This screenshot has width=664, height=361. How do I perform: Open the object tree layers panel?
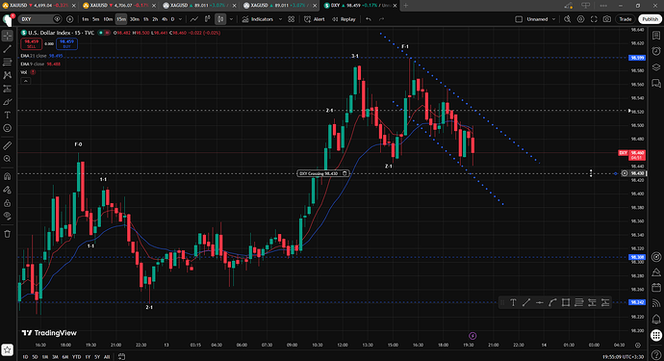click(656, 67)
